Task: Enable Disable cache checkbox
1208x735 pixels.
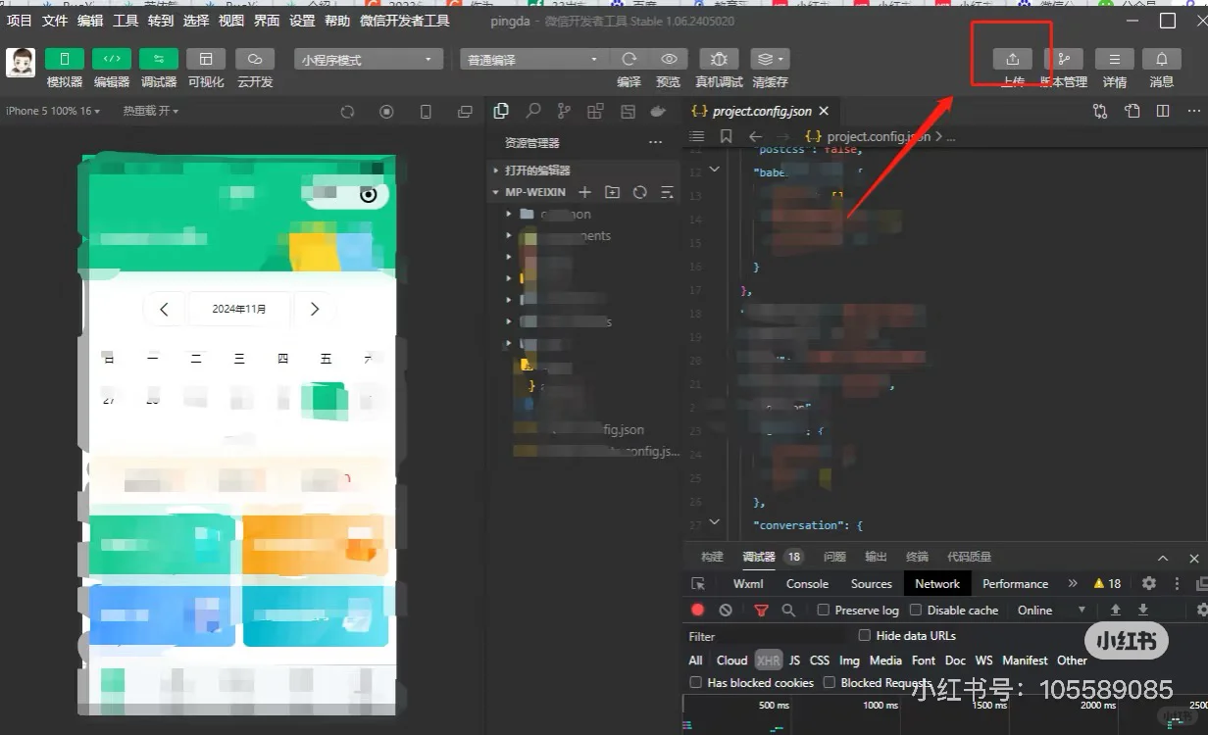Action: [916, 610]
